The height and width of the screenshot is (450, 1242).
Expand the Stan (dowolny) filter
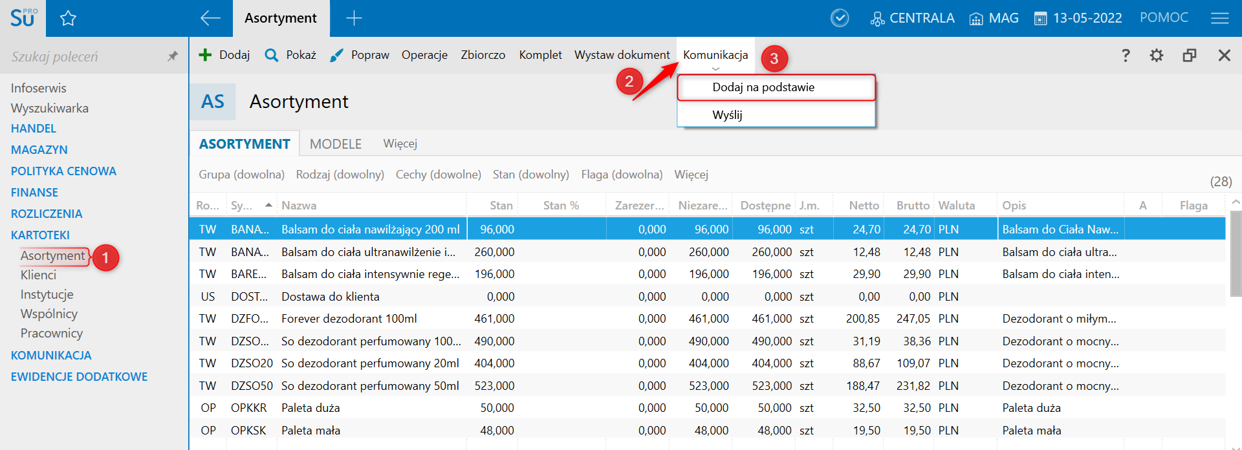click(x=530, y=175)
